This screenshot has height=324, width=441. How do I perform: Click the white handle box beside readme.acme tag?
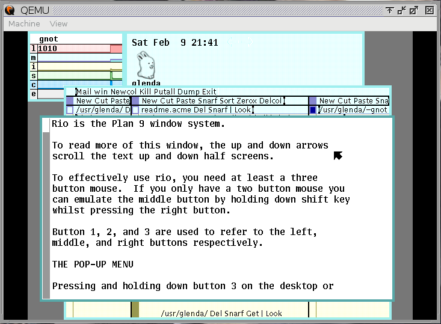click(135, 110)
